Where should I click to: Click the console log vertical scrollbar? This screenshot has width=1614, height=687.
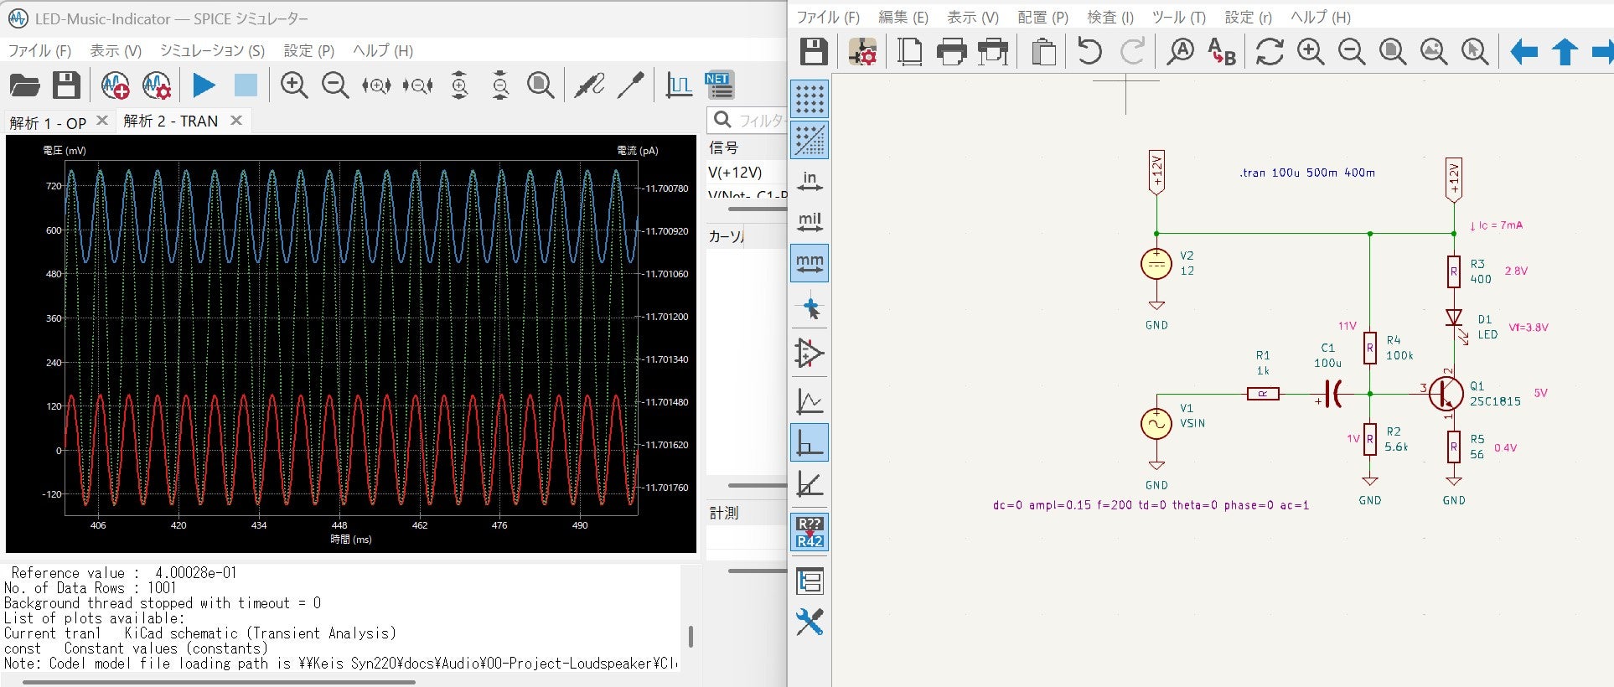tap(691, 637)
